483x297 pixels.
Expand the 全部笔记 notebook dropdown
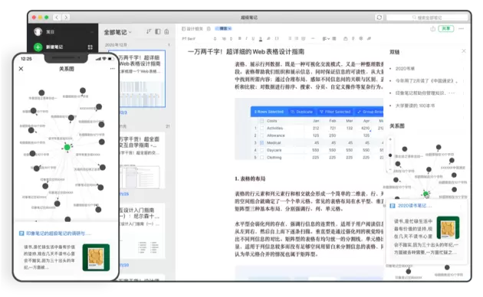point(117,32)
